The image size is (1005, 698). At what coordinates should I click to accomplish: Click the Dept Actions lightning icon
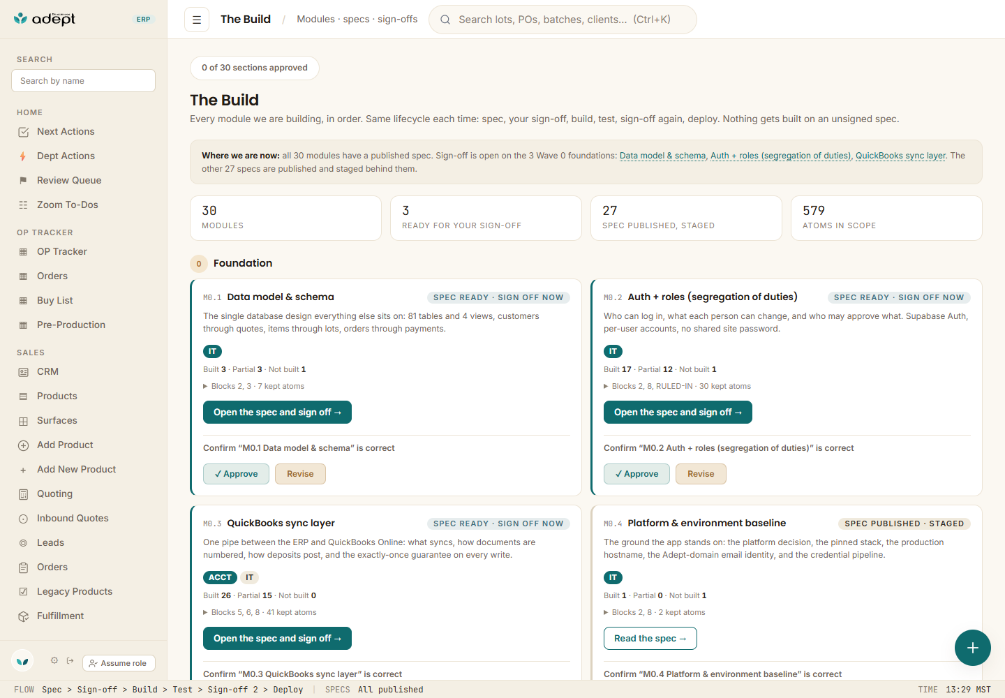point(23,156)
